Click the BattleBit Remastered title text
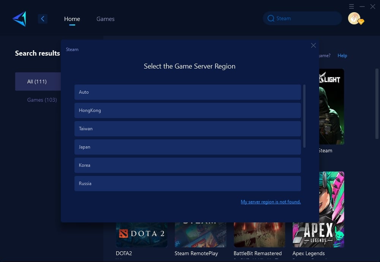Image resolution: width=380 pixels, height=262 pixels. pyautogui.click(x=258, y=253)
